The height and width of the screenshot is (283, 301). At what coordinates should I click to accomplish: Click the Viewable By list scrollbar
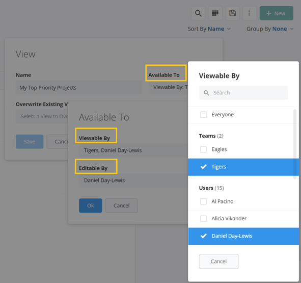point(295,144)
